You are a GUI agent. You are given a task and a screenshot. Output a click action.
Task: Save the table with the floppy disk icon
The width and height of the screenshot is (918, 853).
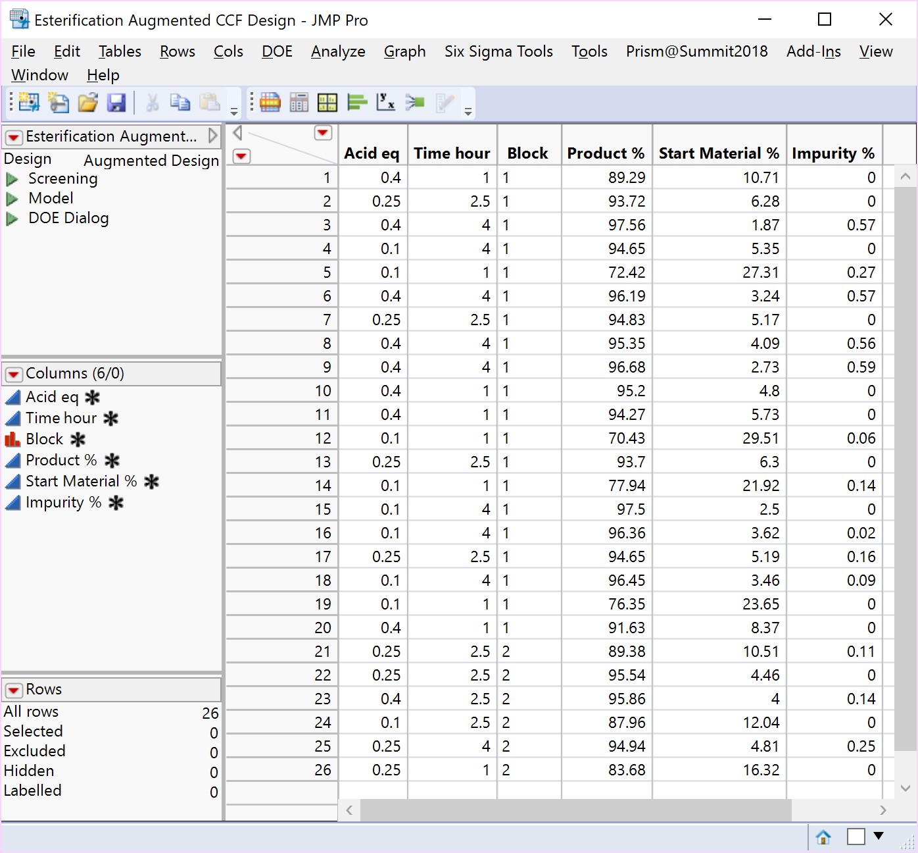116,102
